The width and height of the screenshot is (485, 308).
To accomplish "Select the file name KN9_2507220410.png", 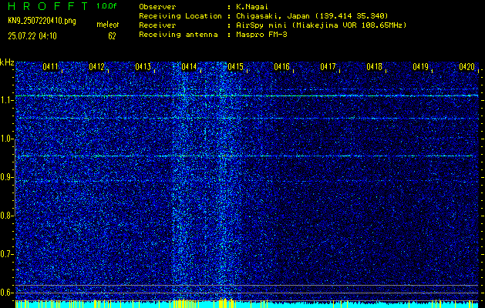I will 42,21.
